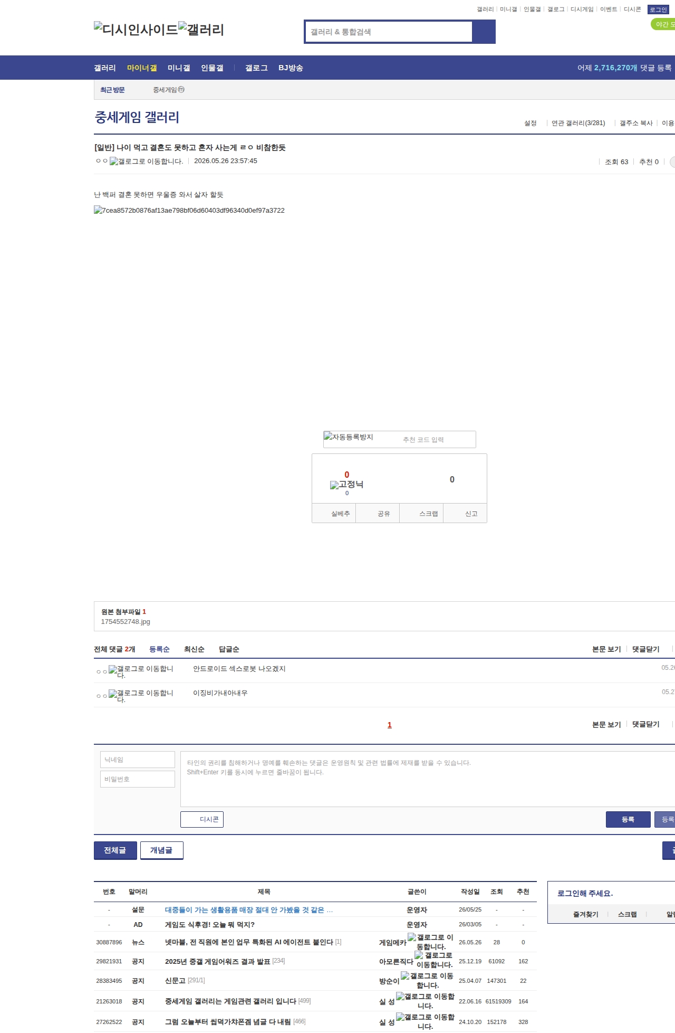The height and width of the screenshot is (1033, 675).
Task: Click the 실베추 button
Action: tap(334, 514)
